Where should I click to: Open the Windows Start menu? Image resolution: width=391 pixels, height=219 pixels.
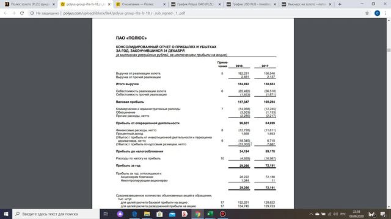tap(6, 214)
